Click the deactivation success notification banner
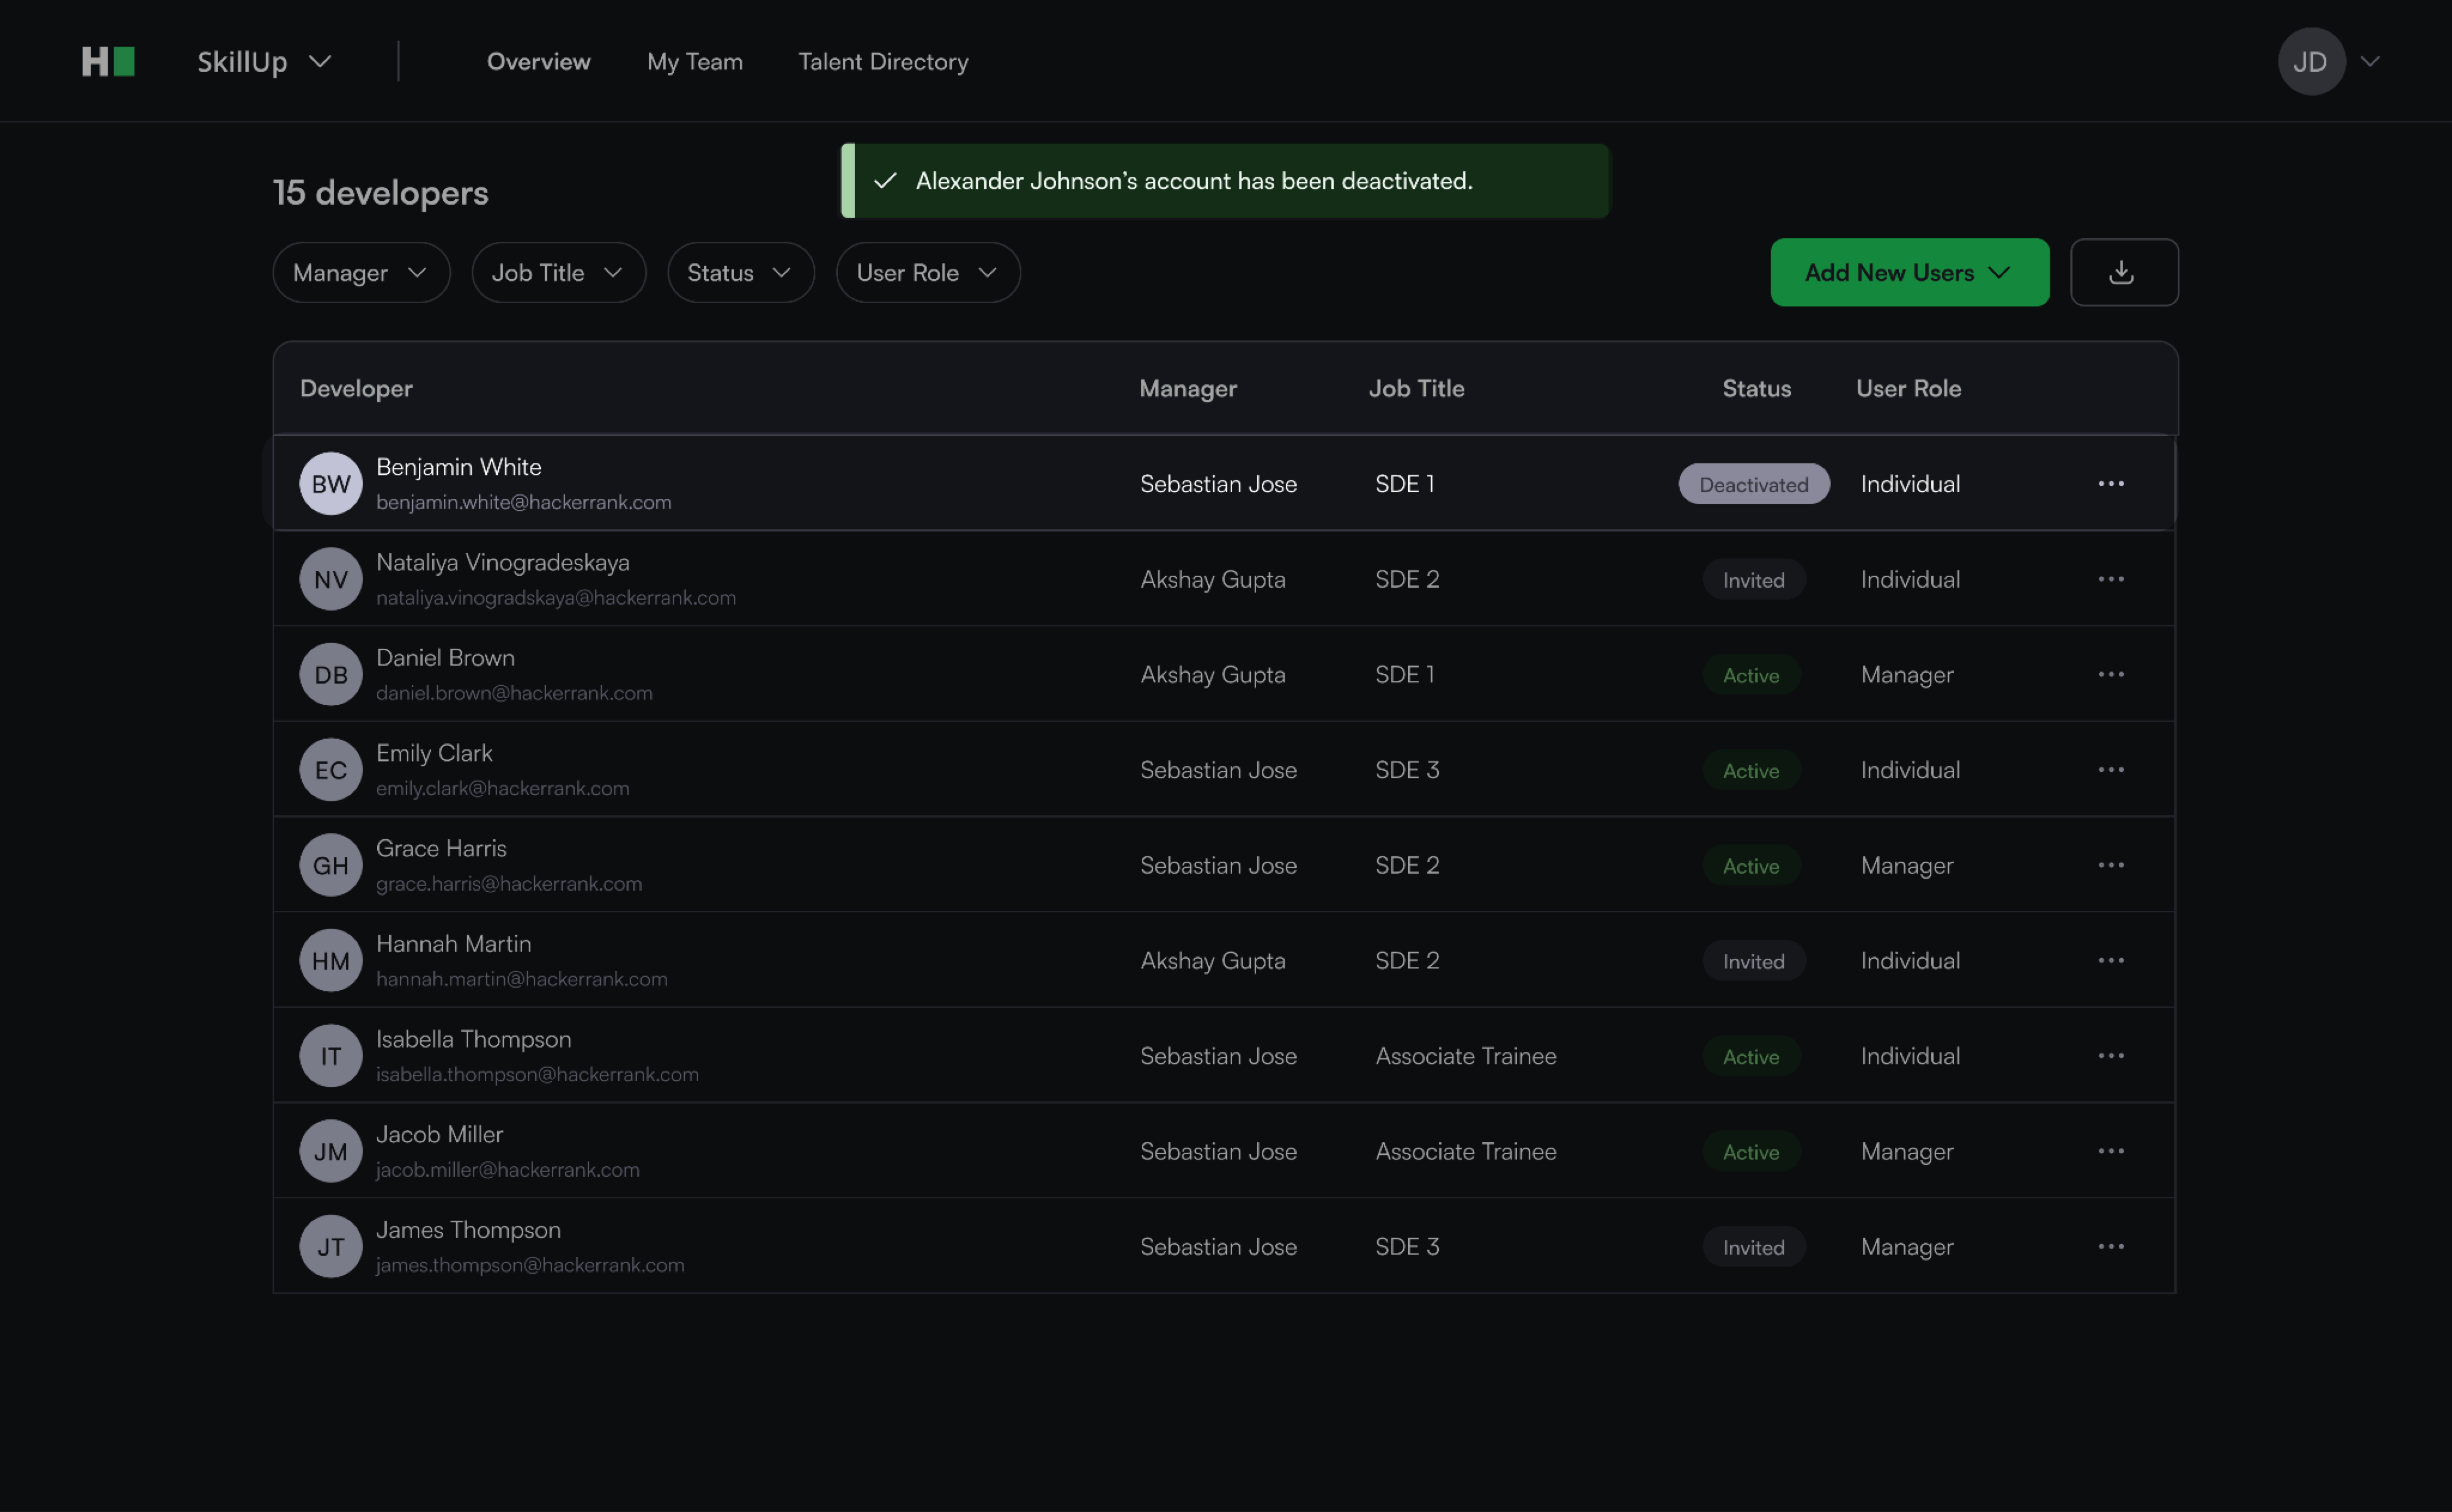Image resolution: width=2452 pixels, height=1512 pixels. (1225, 181)
